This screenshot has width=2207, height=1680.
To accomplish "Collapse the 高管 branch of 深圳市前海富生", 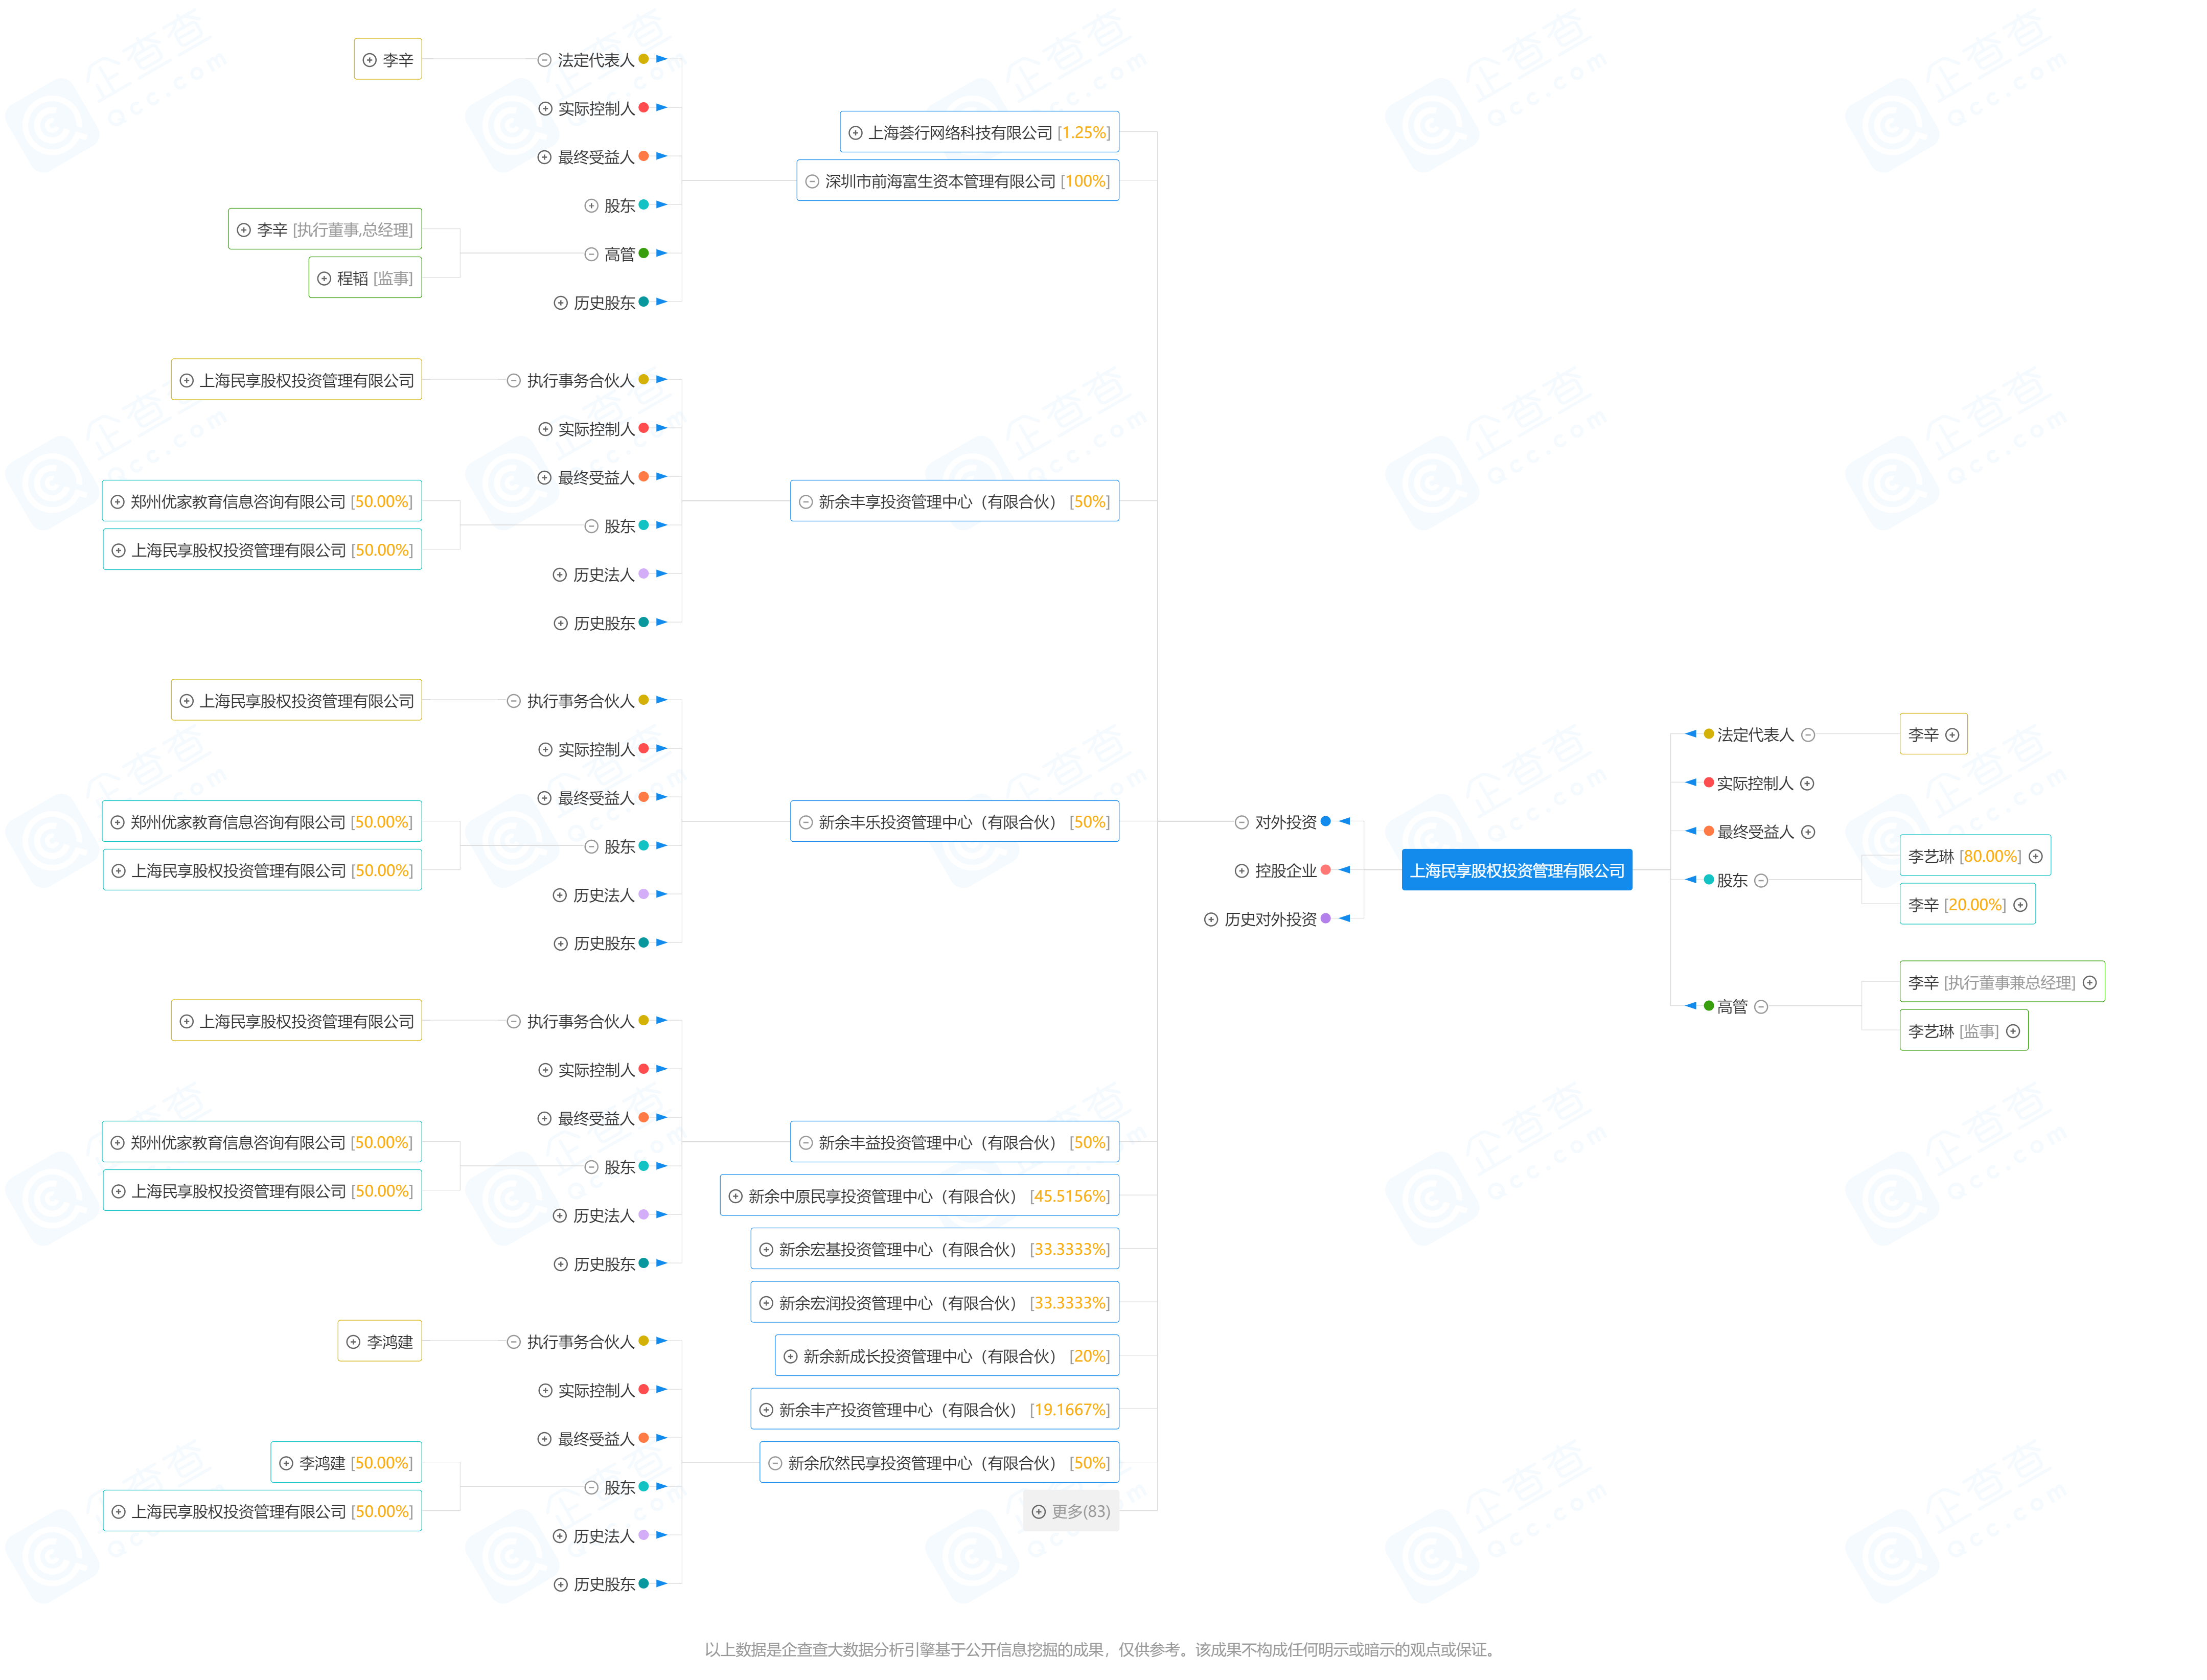I will click(591, 254).
